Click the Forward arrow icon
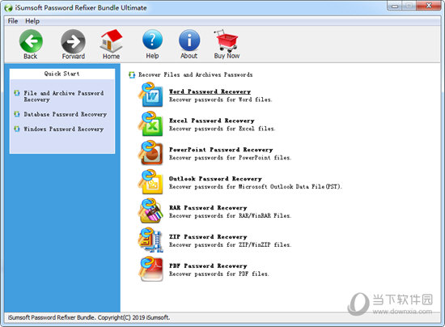This screenshot has height=327, width=445. tap(73, 41)
